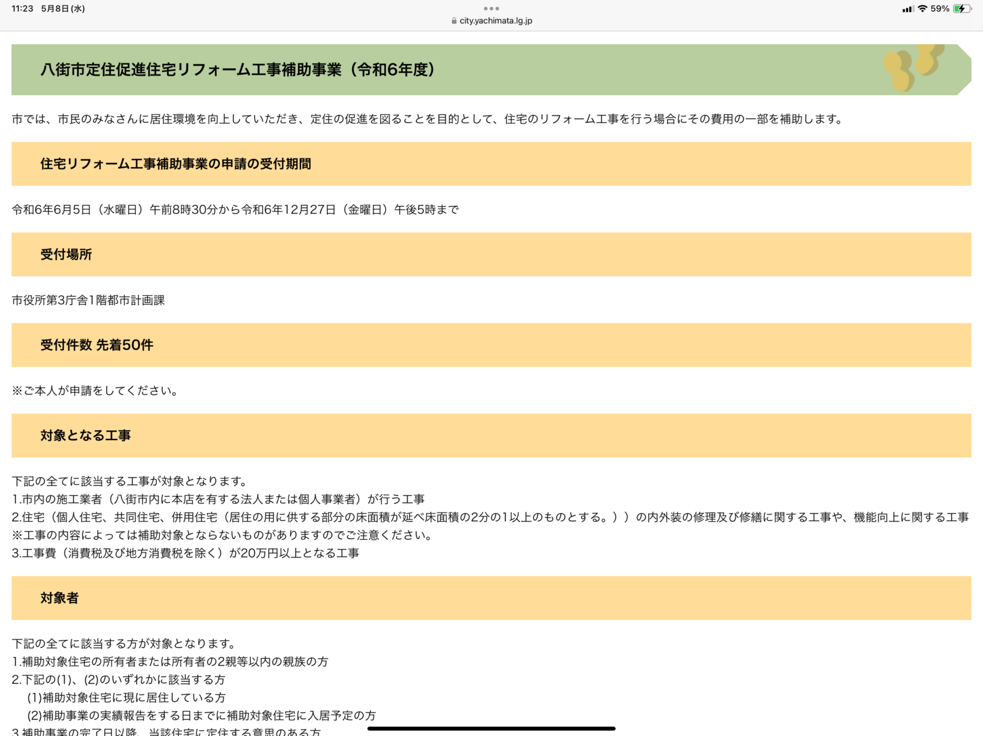
Task: Click the 受付場所 section heading
Action: pyautogui.click(x=66, y=254)
